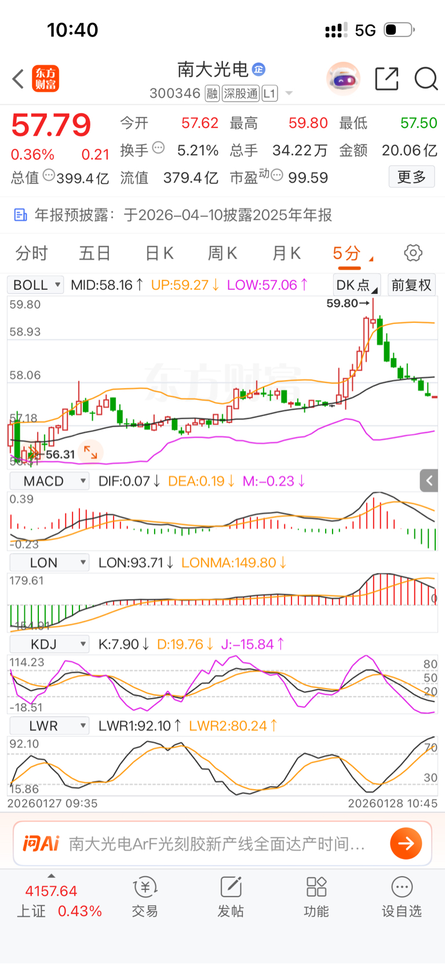Tap the info icon beside 总值
The width and height of the screenshot is (445, 964).
[49, 175]
